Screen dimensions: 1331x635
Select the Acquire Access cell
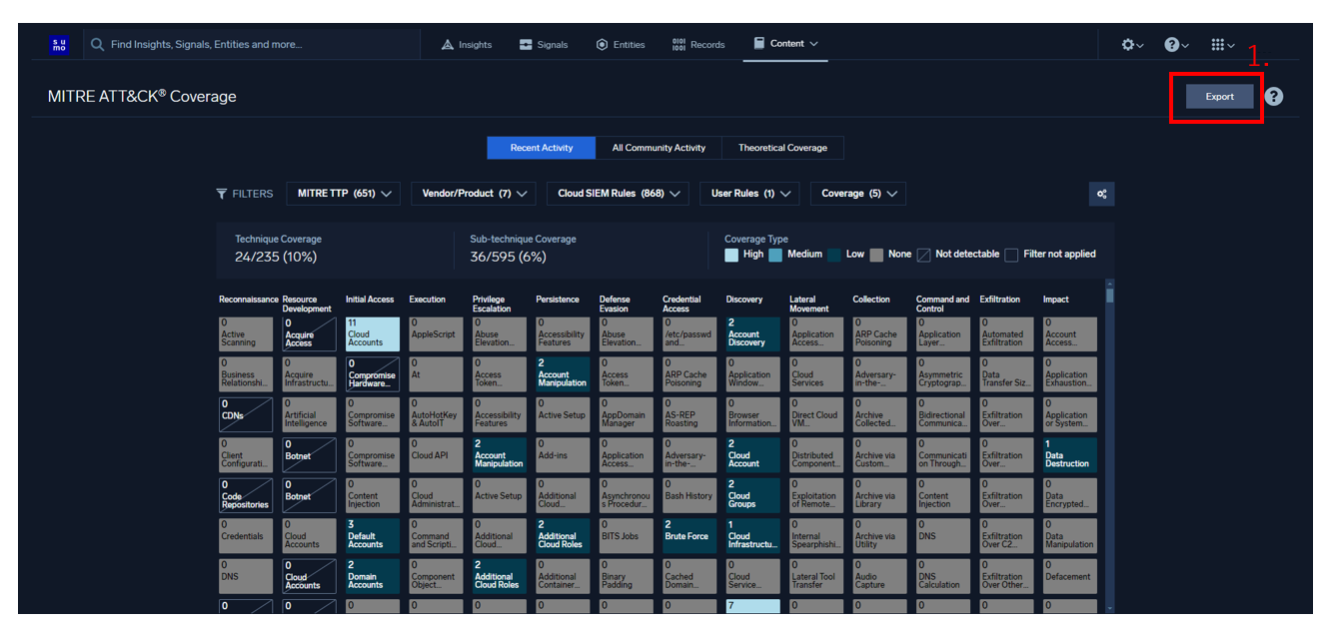[x=309, y=334]
